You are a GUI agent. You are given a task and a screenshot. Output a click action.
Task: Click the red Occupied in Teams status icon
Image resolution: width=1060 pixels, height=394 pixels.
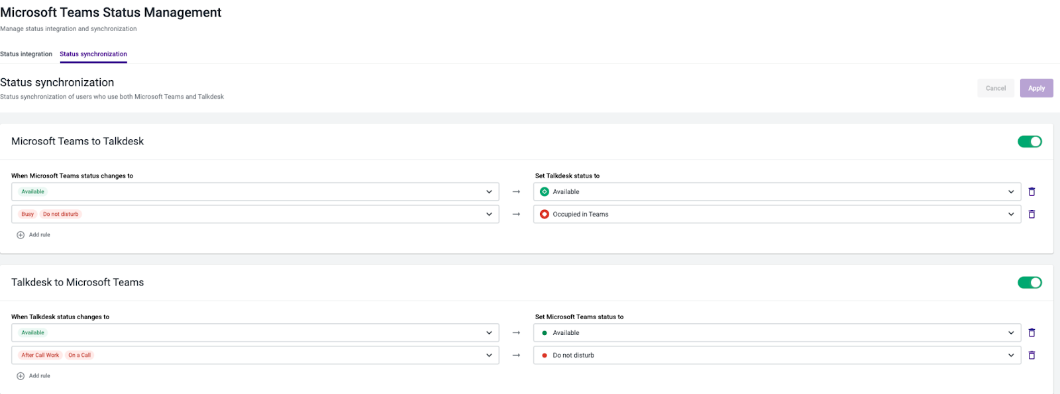545,215
